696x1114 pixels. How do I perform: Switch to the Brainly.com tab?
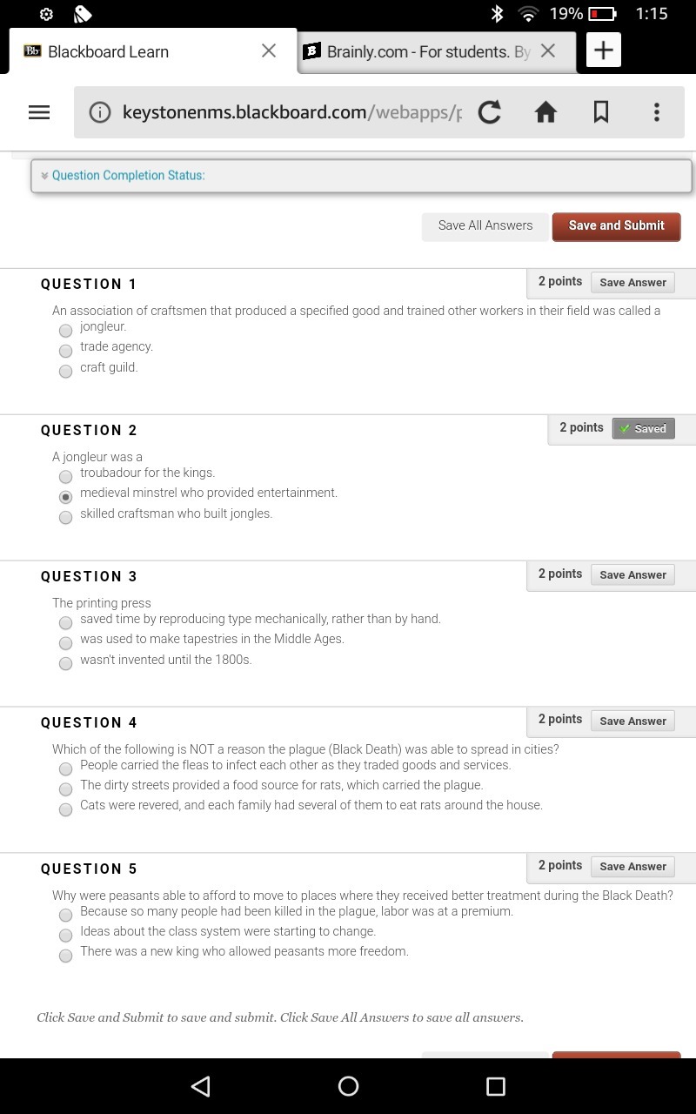tap(428, 51)
